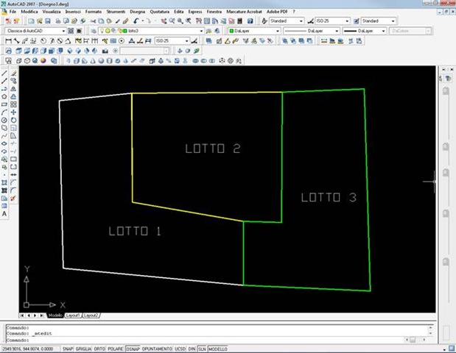Select the Arc draw tool
The width and height of the screenshot is (456, 353).
pos(4,113)
